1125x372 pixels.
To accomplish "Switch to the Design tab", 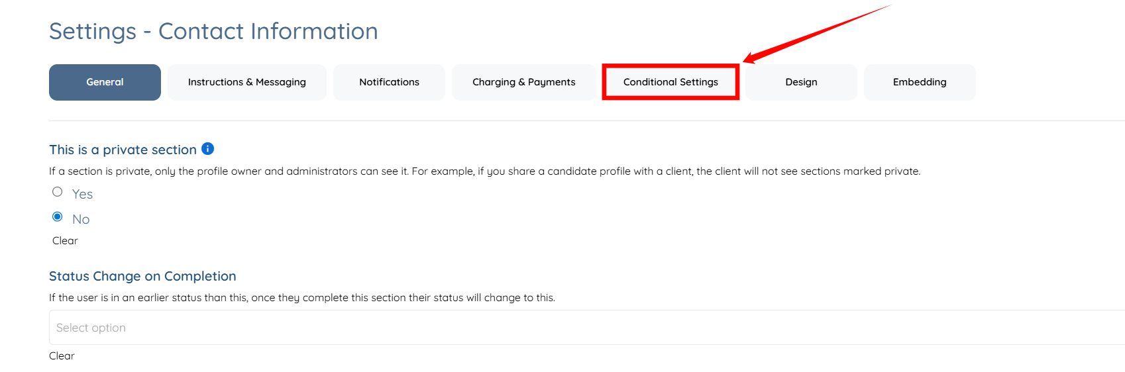I will (801, 82).
